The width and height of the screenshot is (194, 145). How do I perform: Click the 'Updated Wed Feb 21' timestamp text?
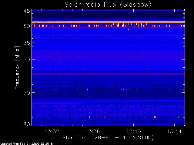26,144
